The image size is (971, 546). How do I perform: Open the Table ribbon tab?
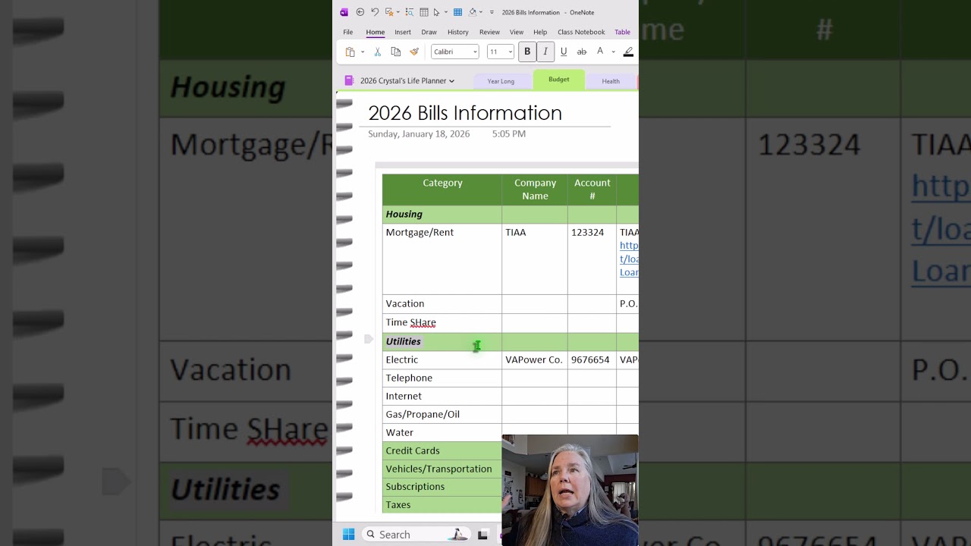pos(622,32)
